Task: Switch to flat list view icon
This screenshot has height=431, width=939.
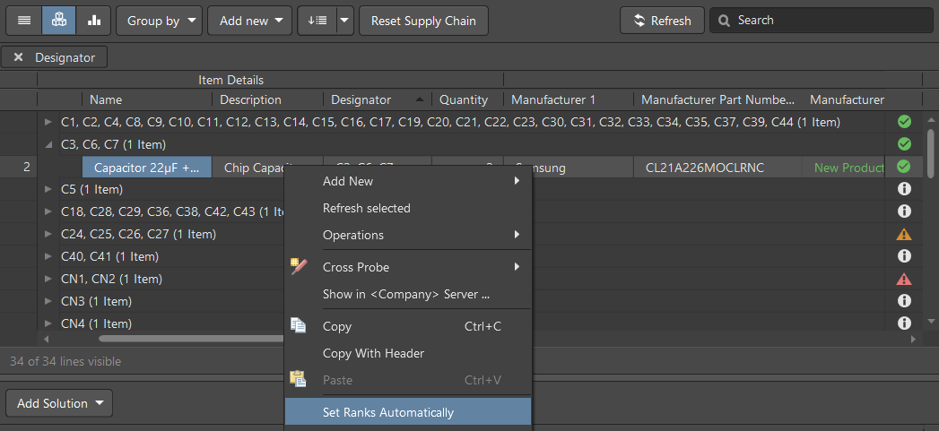Action: coord(24,21)
